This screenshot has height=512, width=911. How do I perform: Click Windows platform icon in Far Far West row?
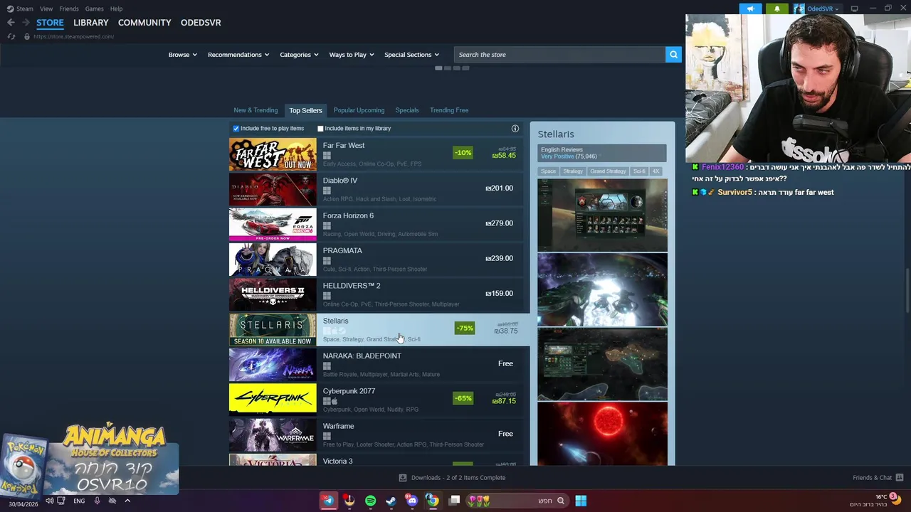click(x=327, y=156)
